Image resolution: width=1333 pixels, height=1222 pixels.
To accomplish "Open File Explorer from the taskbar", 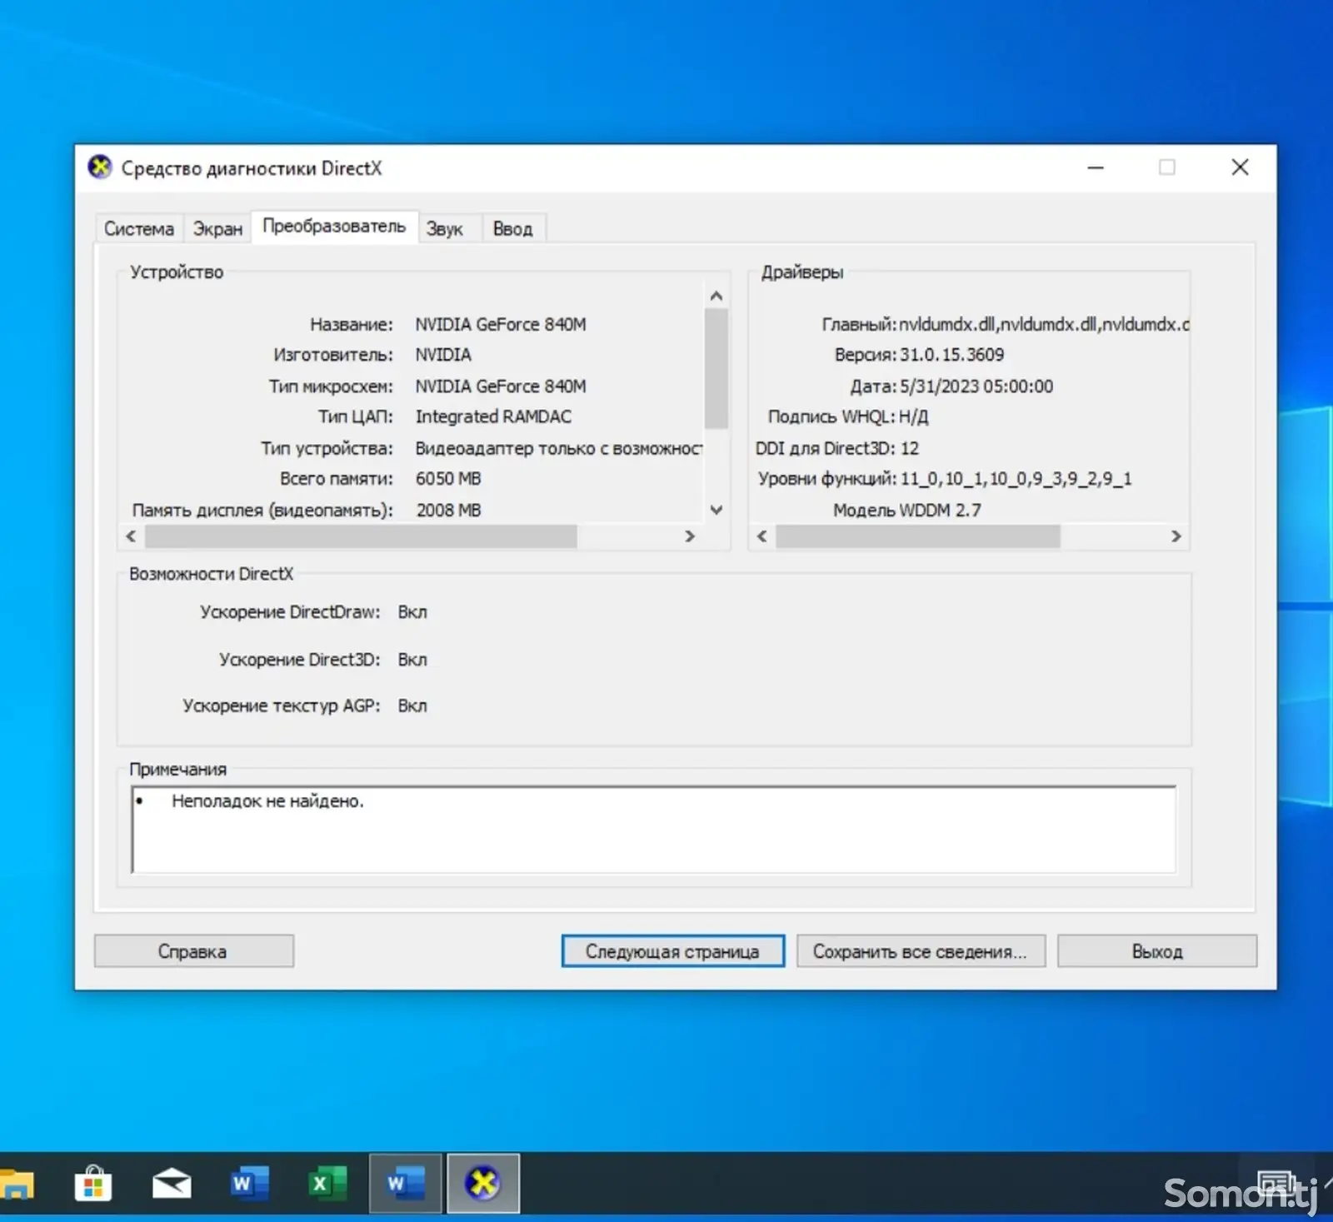I will tap(17, 1184).
